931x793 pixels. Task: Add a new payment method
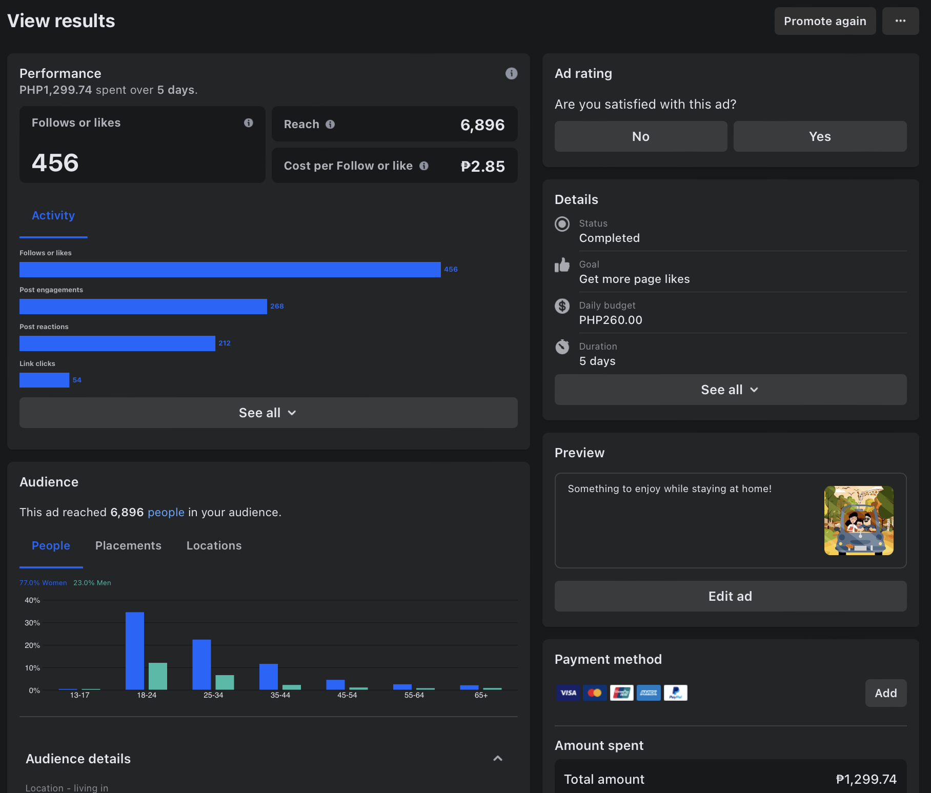(x=886, y=693)
